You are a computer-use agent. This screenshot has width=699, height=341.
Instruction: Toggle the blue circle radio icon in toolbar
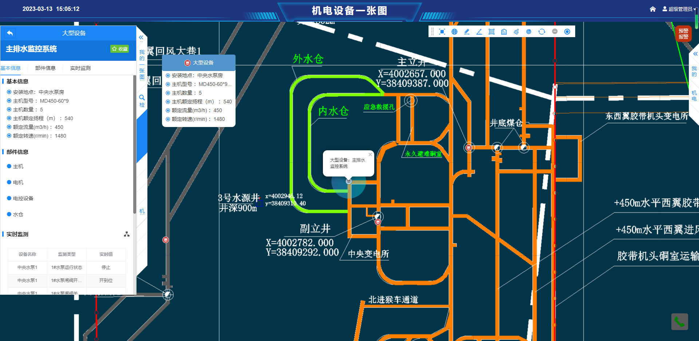tap(567, 32)
